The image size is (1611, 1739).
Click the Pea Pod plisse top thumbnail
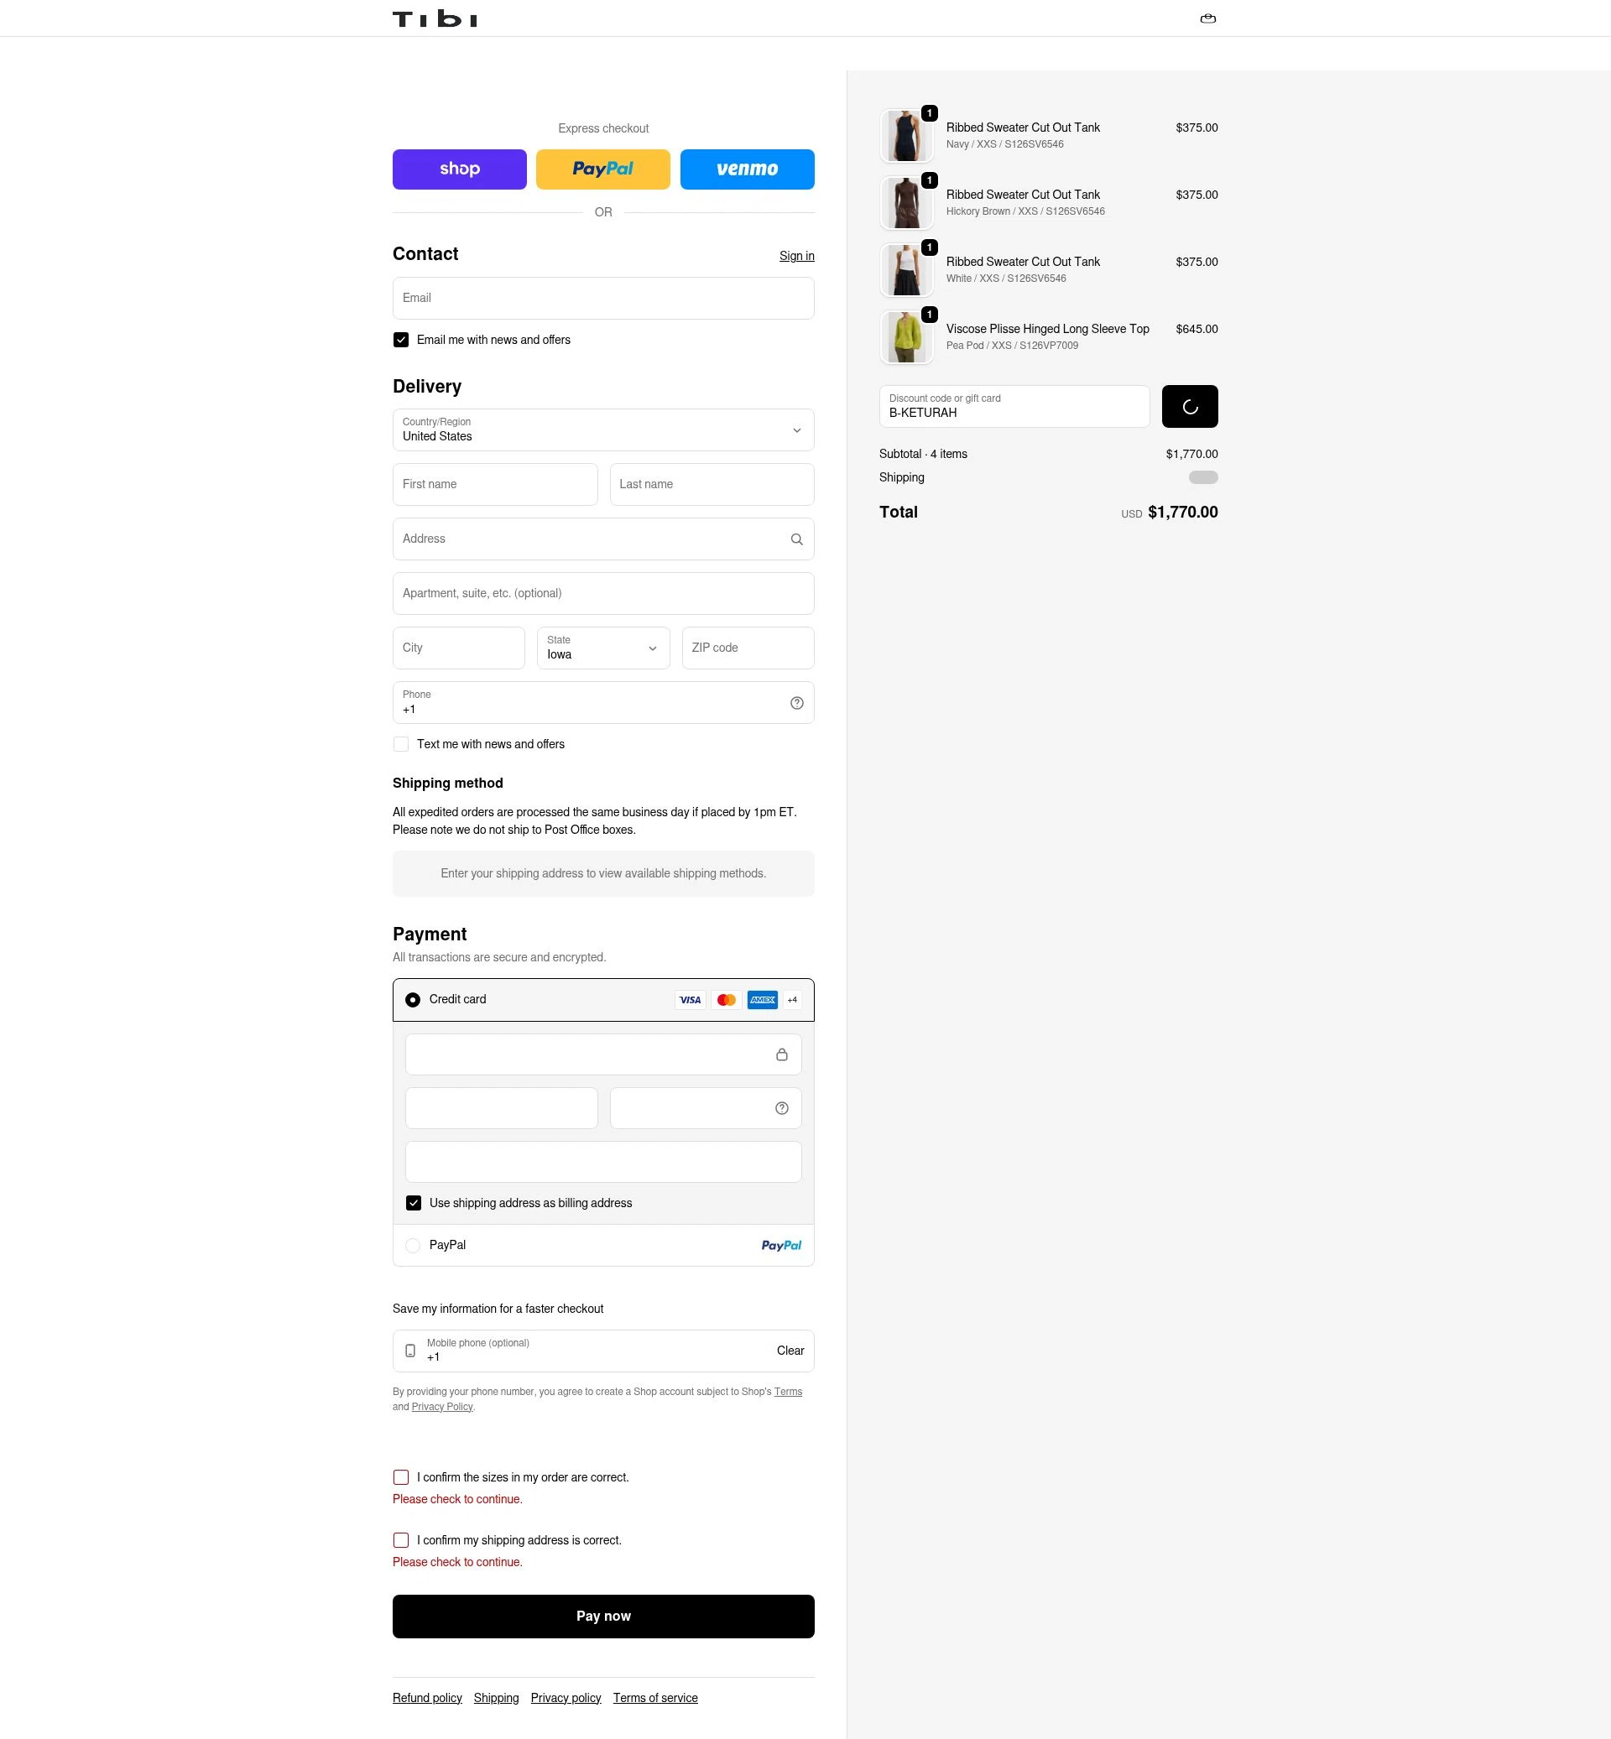coord(905,336)
